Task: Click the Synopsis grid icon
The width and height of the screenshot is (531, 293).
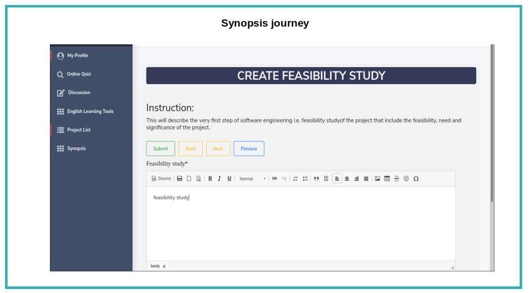Action: pos(60,148)
